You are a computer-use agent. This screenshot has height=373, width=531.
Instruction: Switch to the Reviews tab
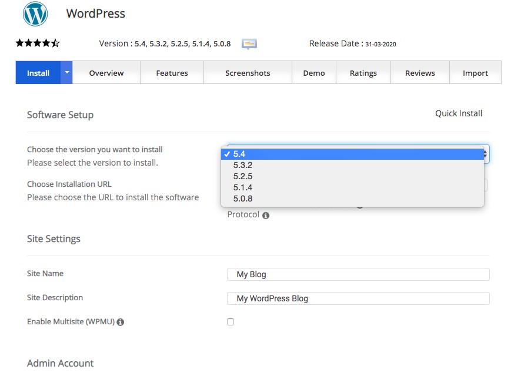[420, 72]
